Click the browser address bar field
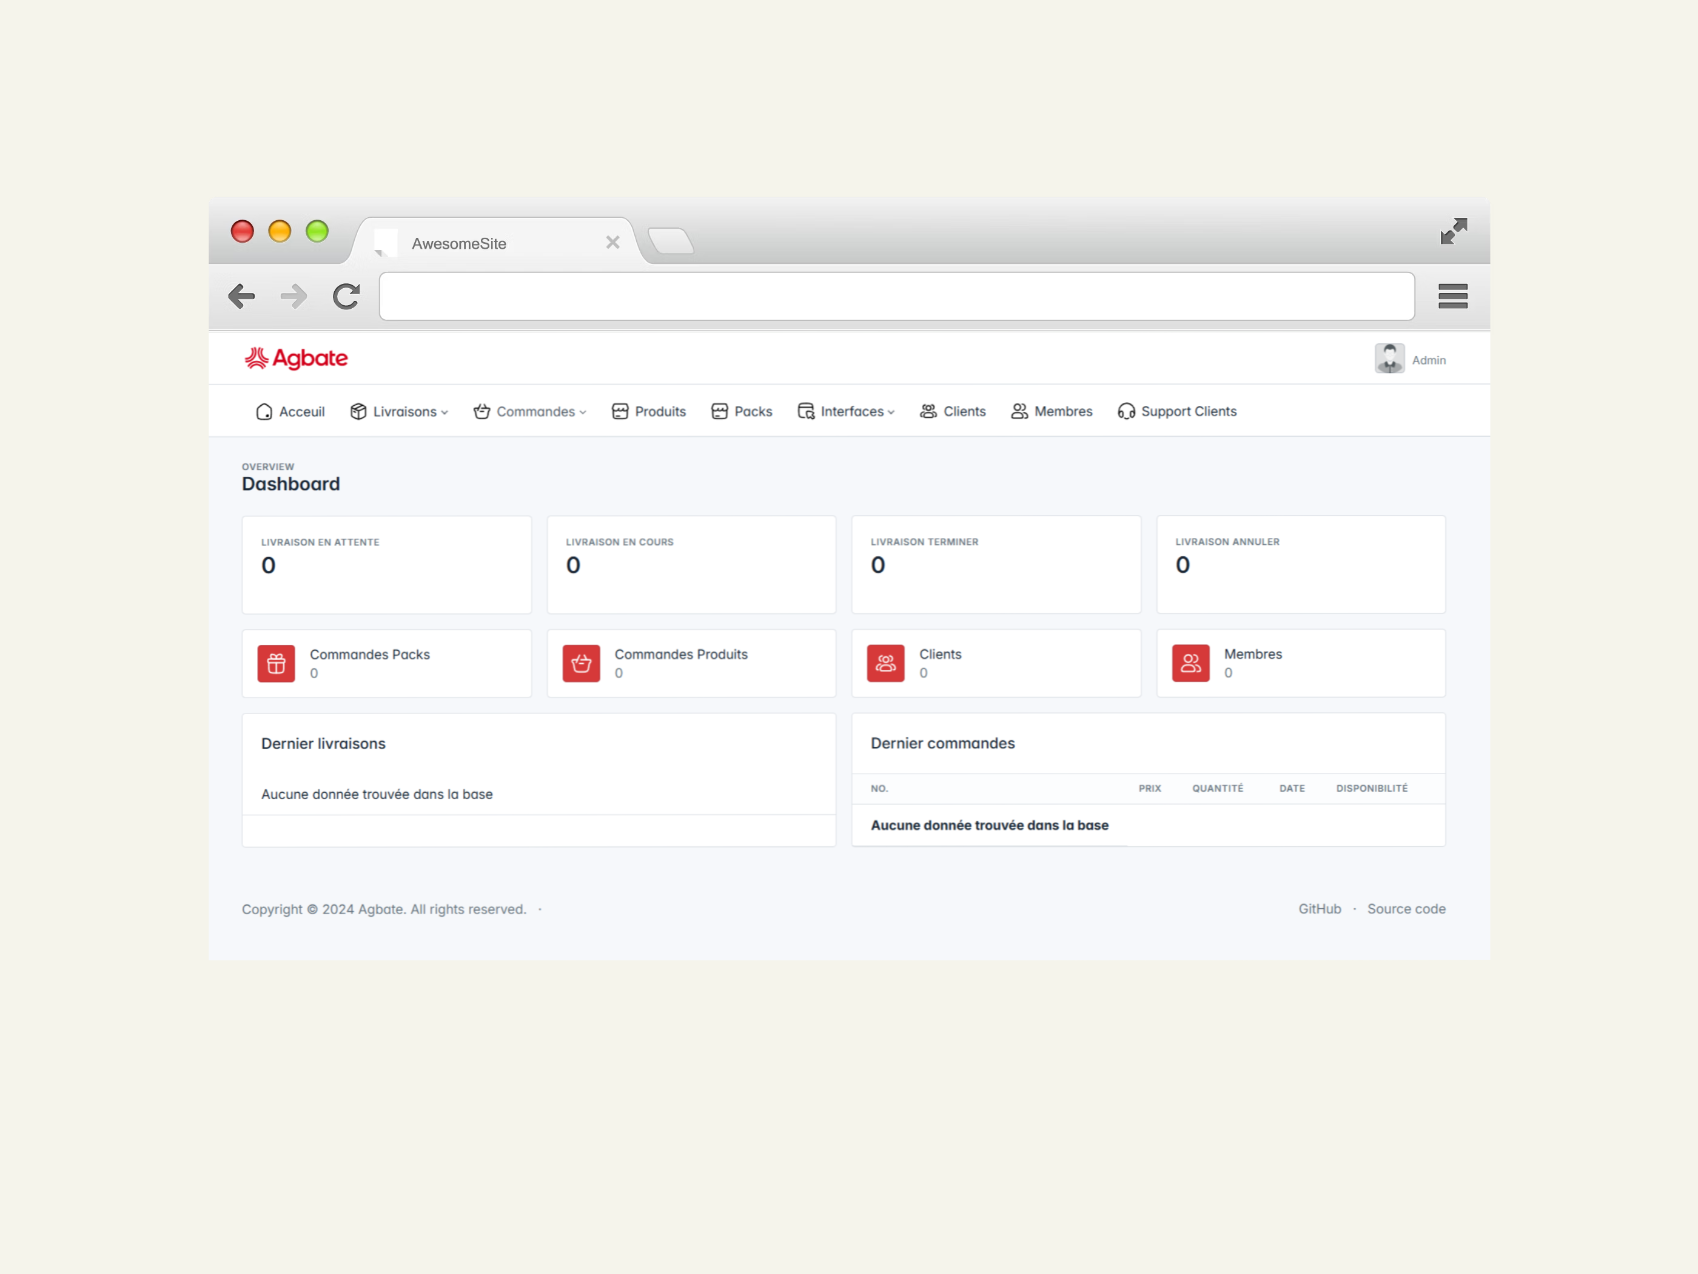The height and width of the screenshot is (1274, 1698). coord(896,297)
